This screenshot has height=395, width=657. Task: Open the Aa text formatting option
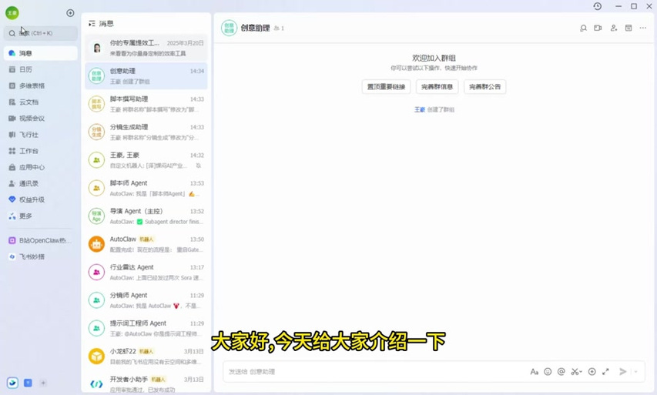(x=534, y=372)
